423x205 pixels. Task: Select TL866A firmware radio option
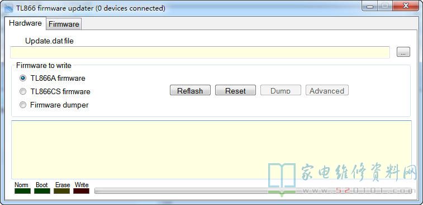[x=53, y=79]
